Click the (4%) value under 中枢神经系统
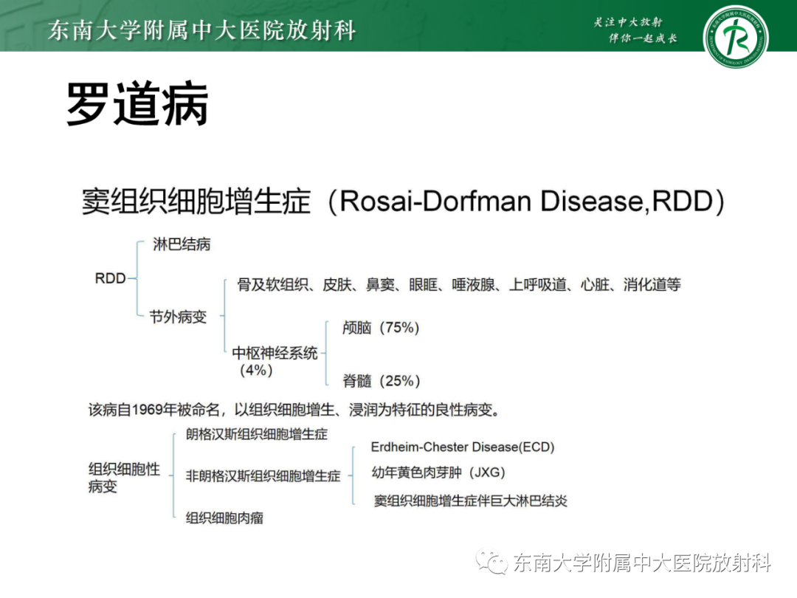Viewport: 797px width, 598px height. [256, 370]
